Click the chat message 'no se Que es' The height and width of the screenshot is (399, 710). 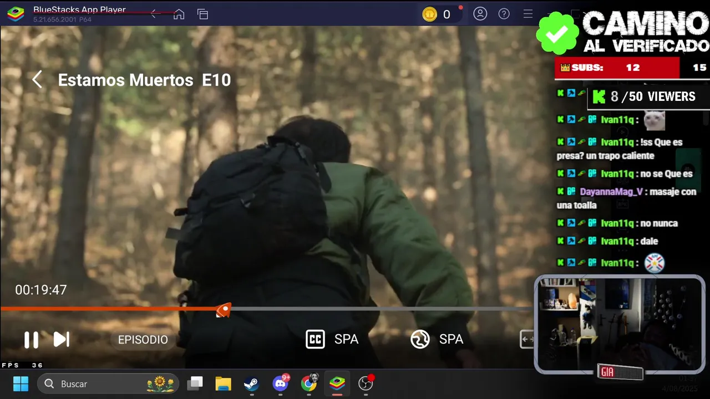tap(666, 173)
